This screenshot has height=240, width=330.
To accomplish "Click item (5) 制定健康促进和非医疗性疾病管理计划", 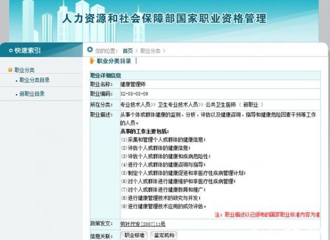I will 183,173.
